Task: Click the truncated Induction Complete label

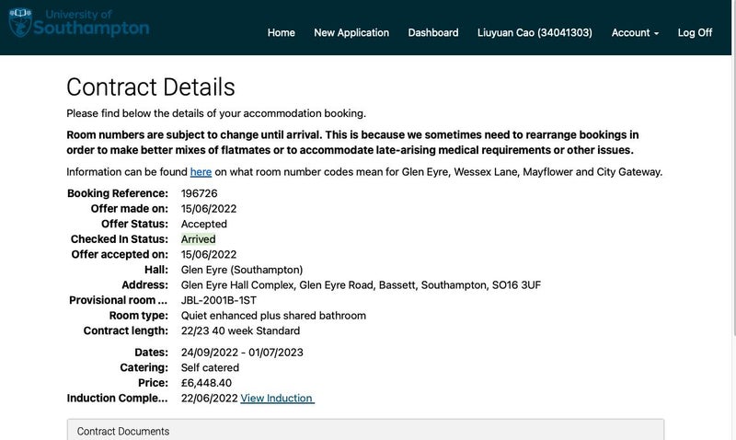Action: (x=117, y=399)
